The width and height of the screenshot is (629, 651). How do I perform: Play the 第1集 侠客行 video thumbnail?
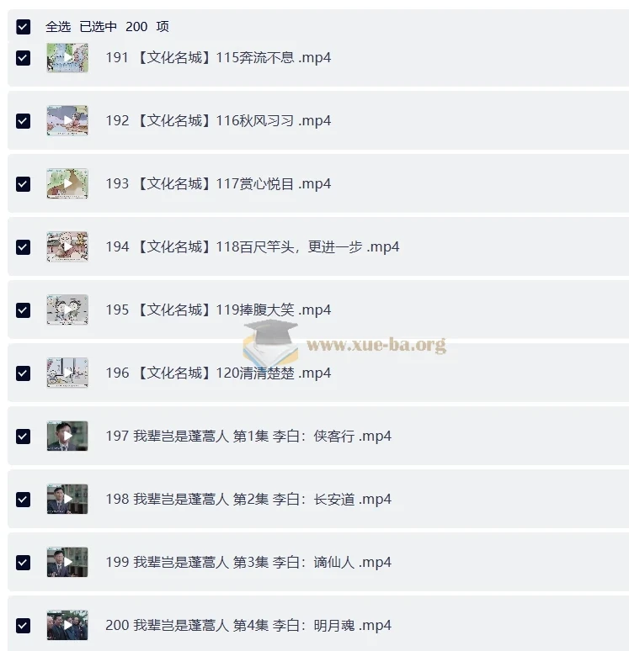point(67,437)
